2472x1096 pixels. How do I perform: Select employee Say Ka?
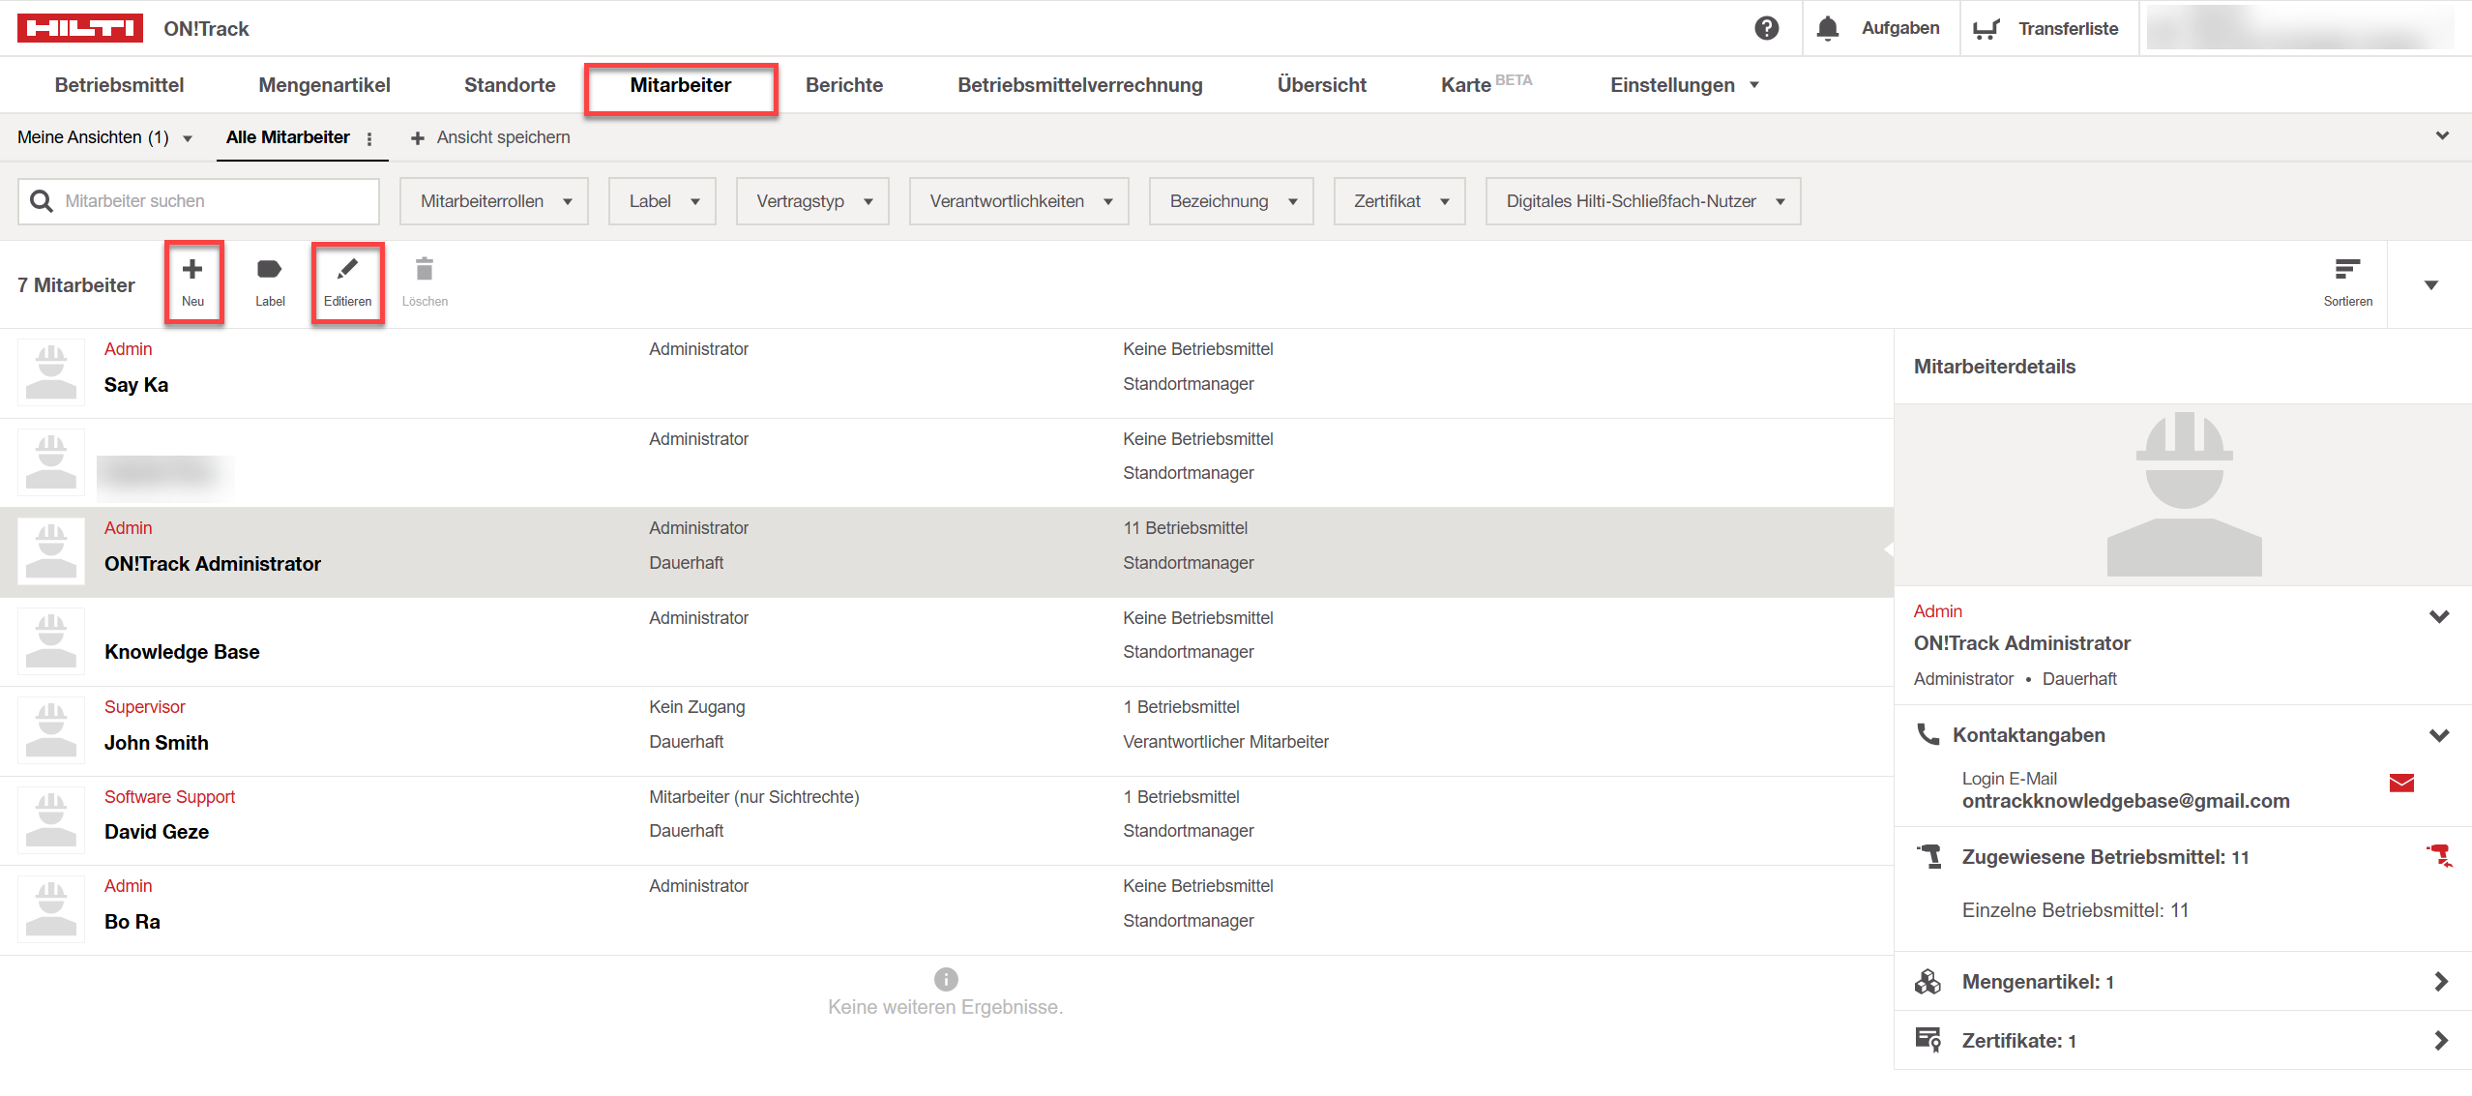(x=135, y=385)
